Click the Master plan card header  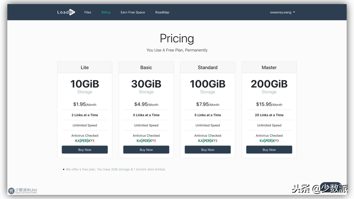click(269, 67)
